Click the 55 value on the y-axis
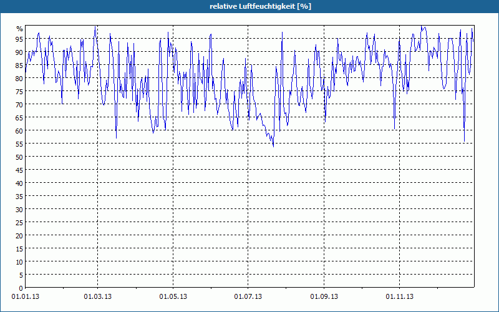Screen dimensions: 499x312 tap(19, 144)
